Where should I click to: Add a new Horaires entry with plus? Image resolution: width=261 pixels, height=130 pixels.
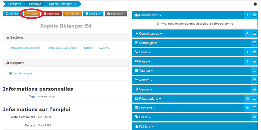coord(247,108)
